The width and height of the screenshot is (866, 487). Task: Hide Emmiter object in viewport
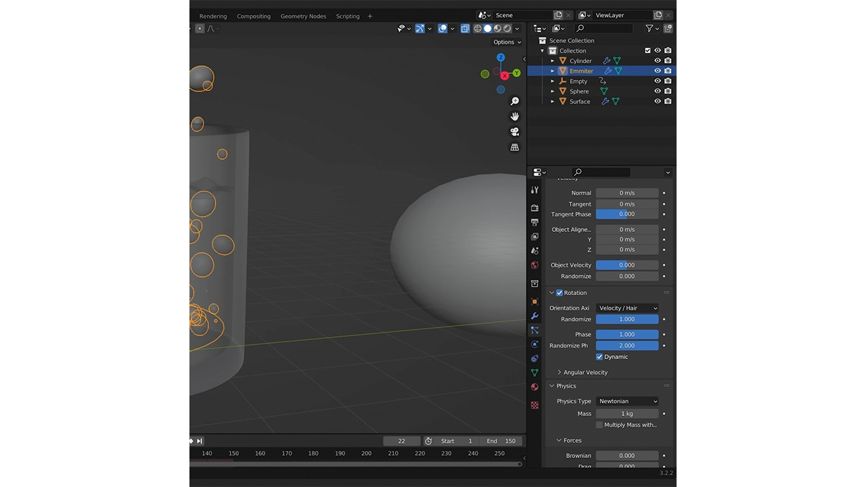click(658, 71)
